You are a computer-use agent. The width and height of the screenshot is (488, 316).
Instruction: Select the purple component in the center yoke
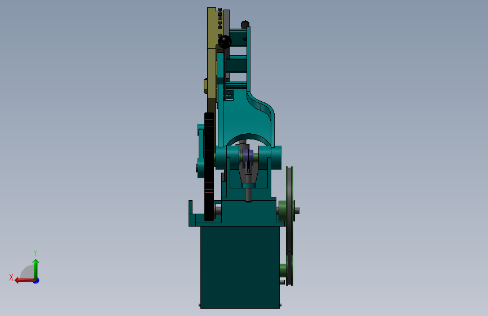248,155
